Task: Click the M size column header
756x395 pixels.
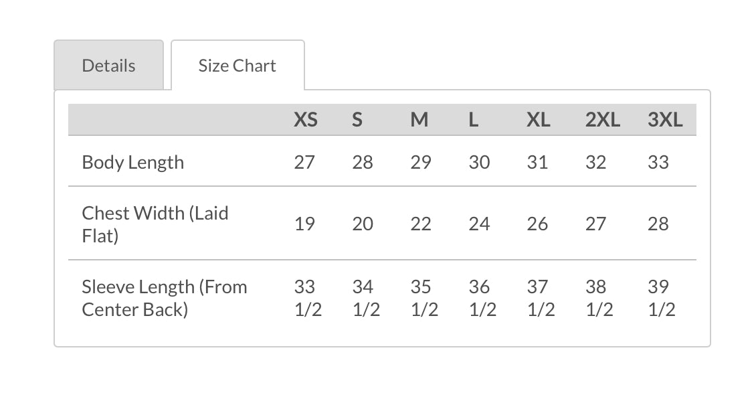Action: pyautogui.click(x=419, y=120)
